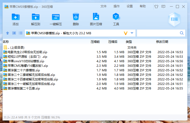
Task: Click the zip icon of 电影先生2.0带后台无加密.zip
Action: 5,52
